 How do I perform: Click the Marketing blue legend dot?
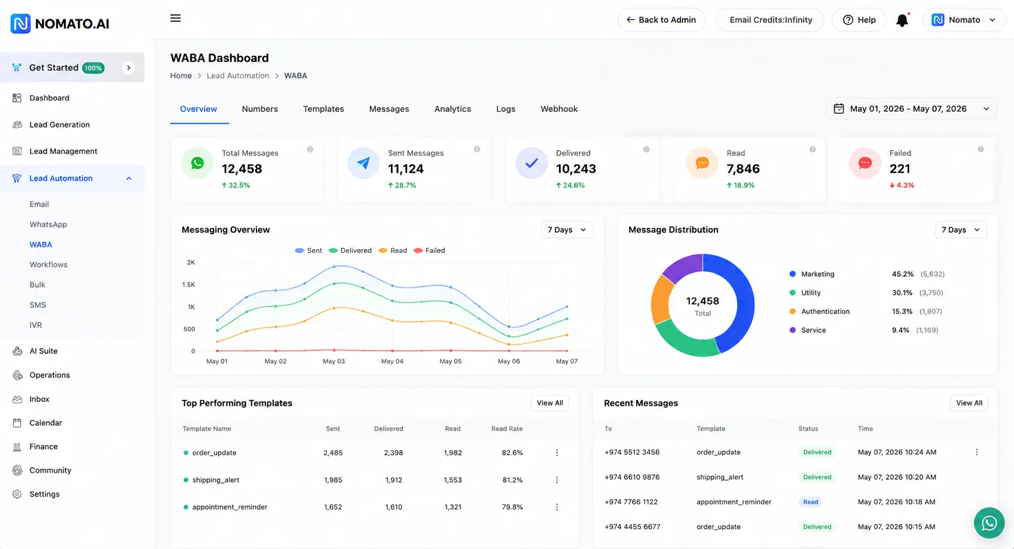793,274
